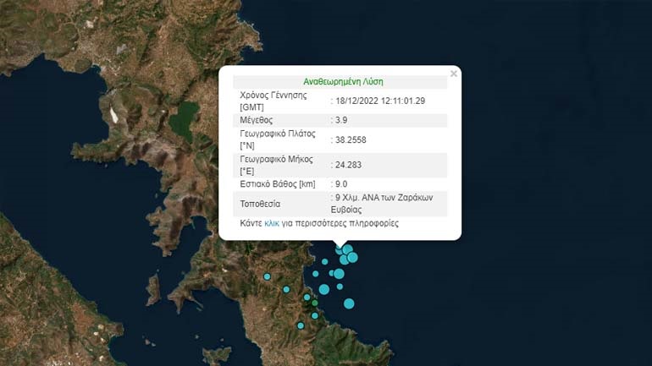Select the small marker just above green marker
The height and width of the screenshot is (366, 652).
[307, 298]
